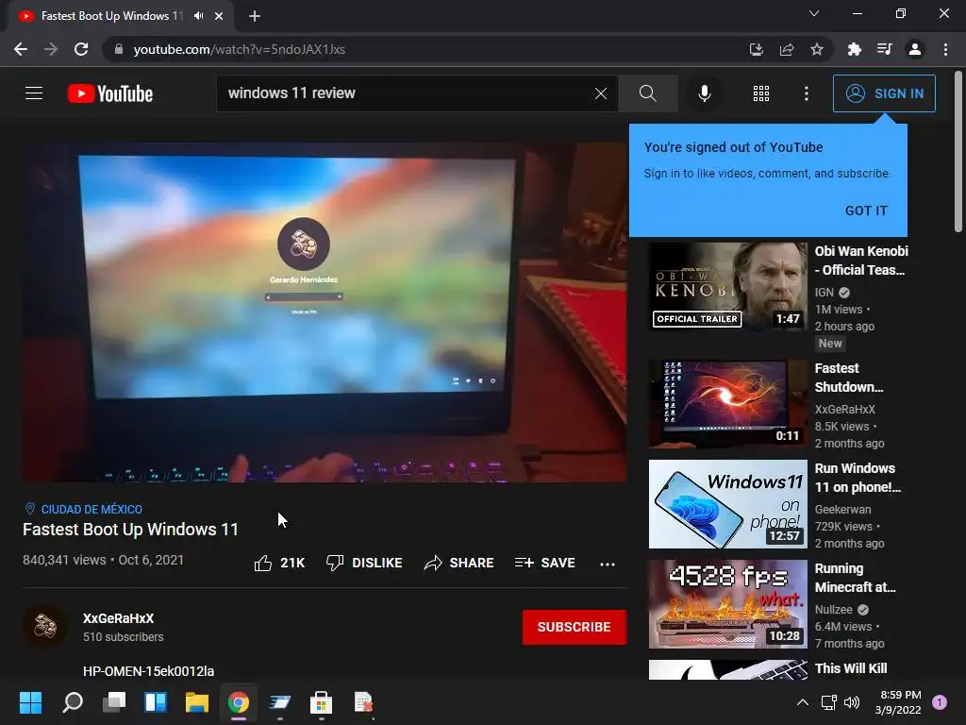966x725 pixels.
Task: Open the tab search chevron
Action: pyautogui.click(x=814, y=13)
